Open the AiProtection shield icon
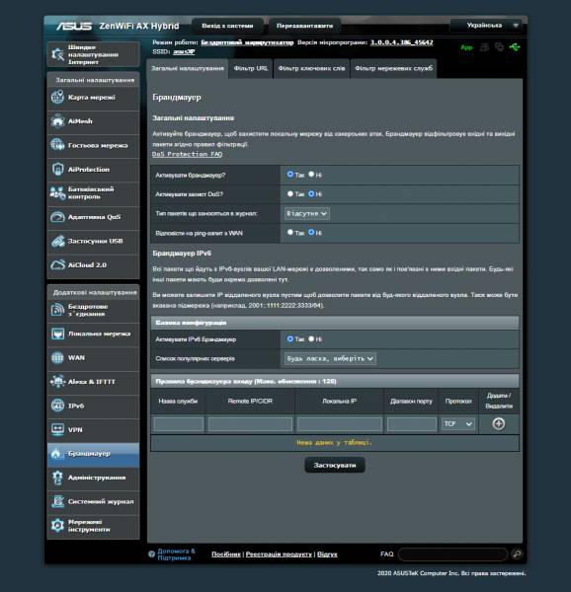 pyautogui.click(x=57, y=169)
